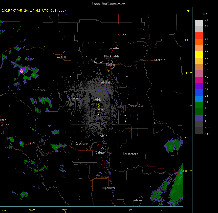Click the dBZ legend heading
Screen dimensions: 218x213
[x=205, y=13]
